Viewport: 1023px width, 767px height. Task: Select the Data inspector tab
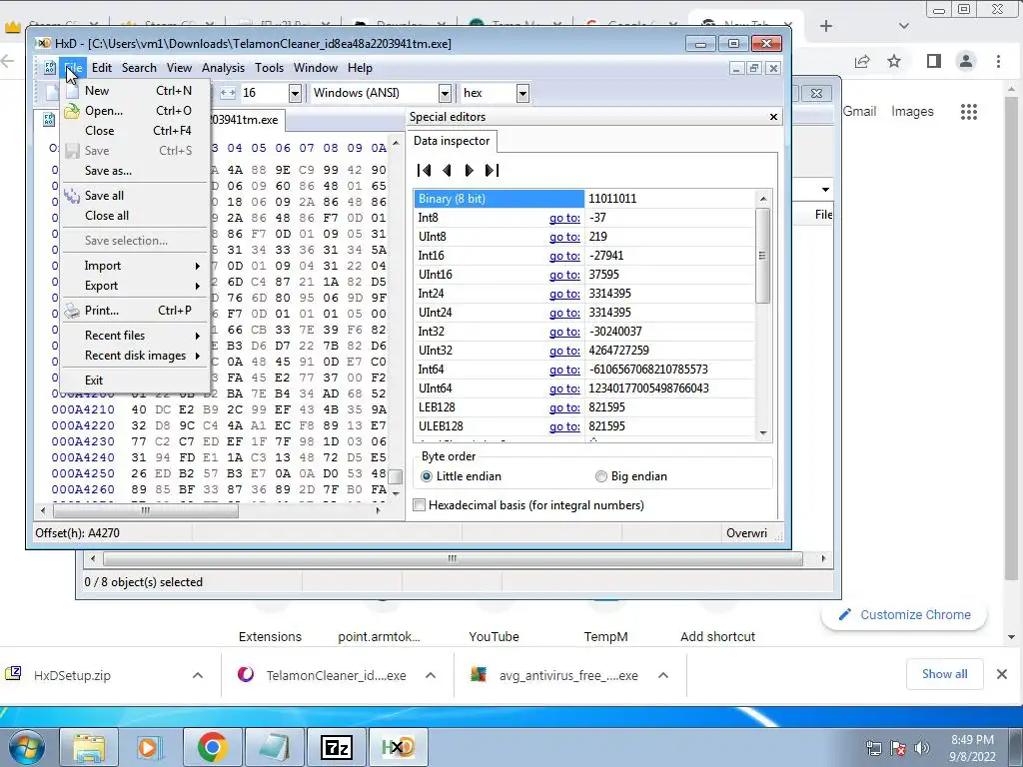click(452, 141)
